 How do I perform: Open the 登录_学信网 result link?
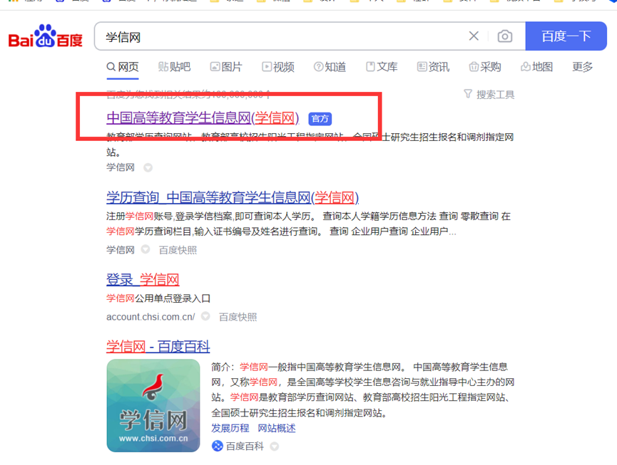(143, 280)
